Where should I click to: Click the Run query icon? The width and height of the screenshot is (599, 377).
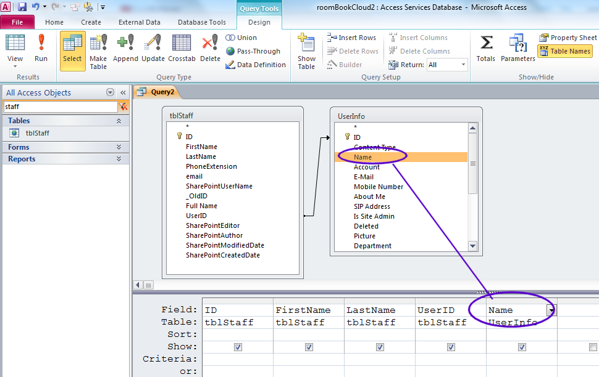tap(41, 48)
